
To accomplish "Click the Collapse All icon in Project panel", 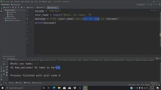I will [18, 7].
